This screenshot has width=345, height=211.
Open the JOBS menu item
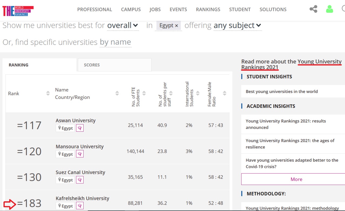point(155,9)
